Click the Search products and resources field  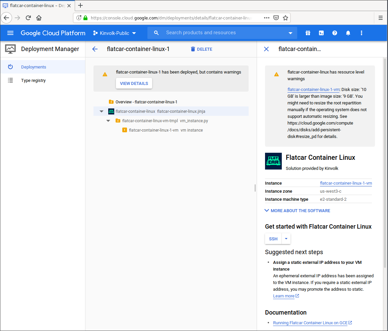(x=224, y=33)
